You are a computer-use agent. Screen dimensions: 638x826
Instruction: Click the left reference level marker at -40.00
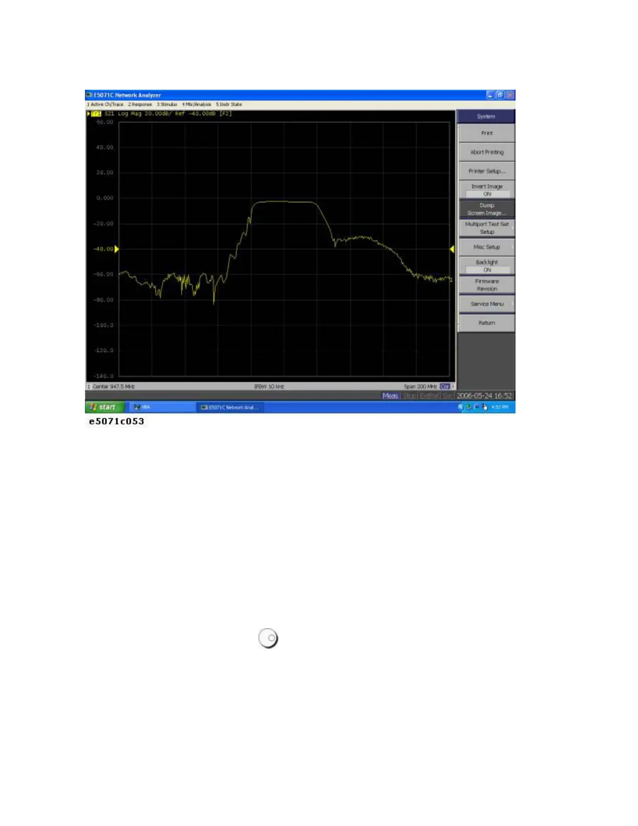coord(117,249)
